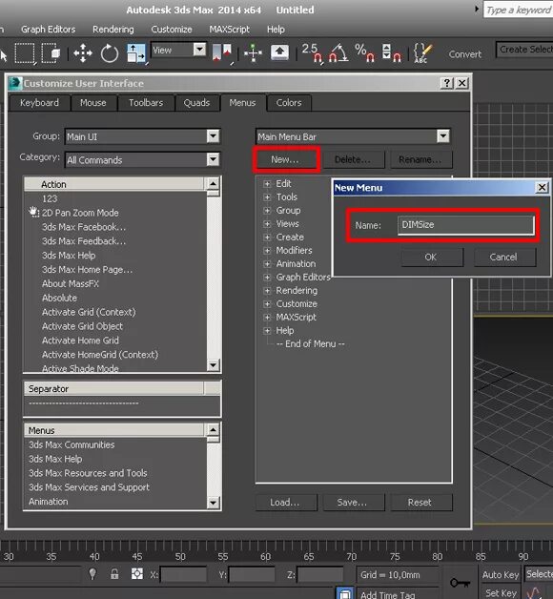Click the Auto Key button
553x599 pixels.
coord(501,574)
